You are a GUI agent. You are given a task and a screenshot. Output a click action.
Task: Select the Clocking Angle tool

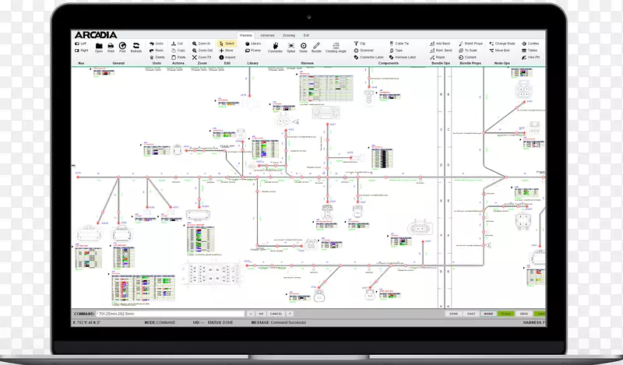336,47
